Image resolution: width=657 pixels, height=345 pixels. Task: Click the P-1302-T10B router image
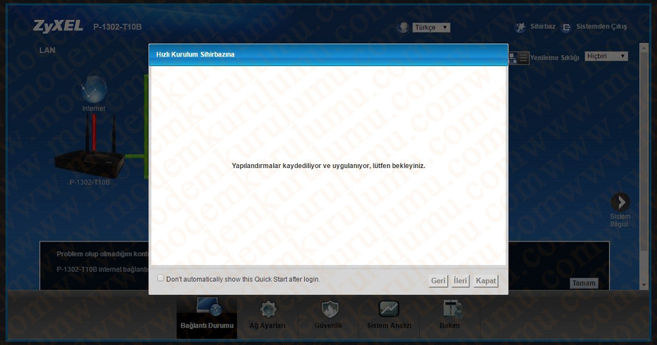point(89,147)
